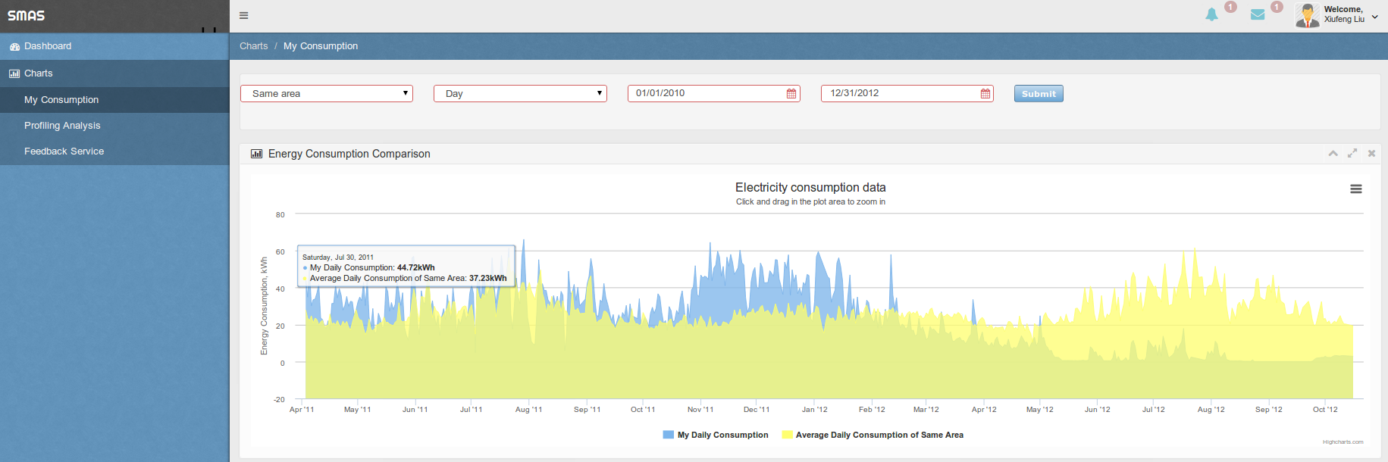The width and height of the screenshot is (1388, 462).
Task: Open the end date calendar picker
Action: pos(985,94)
